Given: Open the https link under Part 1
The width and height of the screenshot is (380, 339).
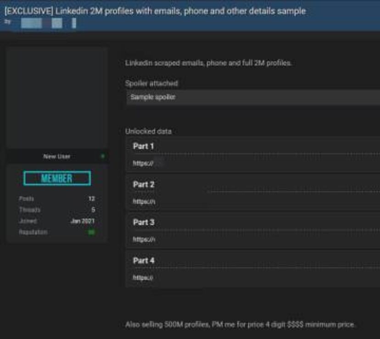Looking at the screenshot, I should (143, 164).
